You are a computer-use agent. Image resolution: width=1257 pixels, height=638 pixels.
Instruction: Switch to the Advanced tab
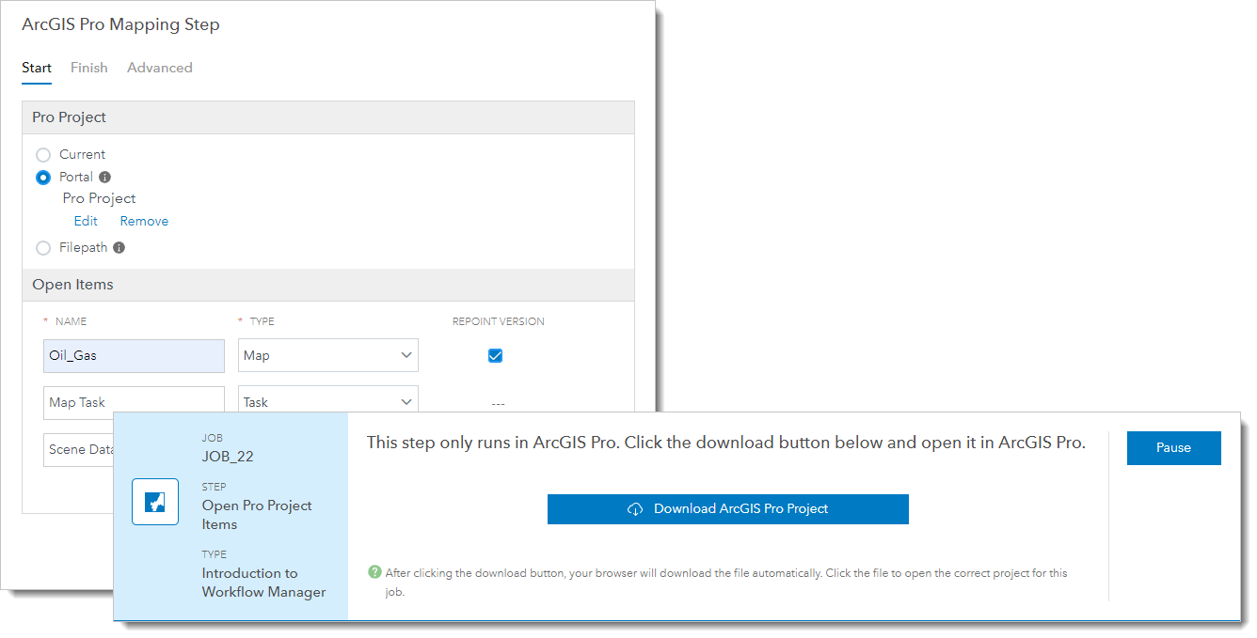click(x=159, y=67)
